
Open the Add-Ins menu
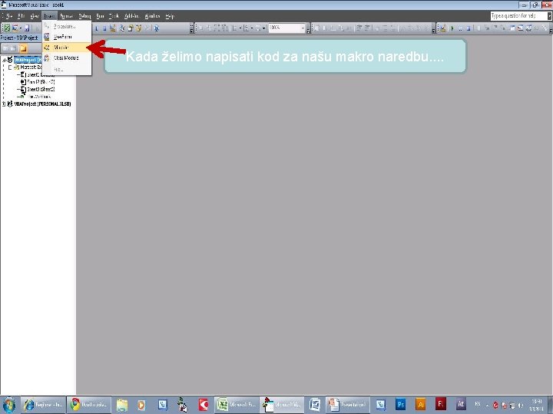pos(131,16)
